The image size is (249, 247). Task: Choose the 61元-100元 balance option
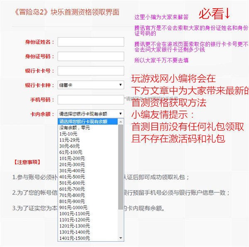[x=88, y=153]
